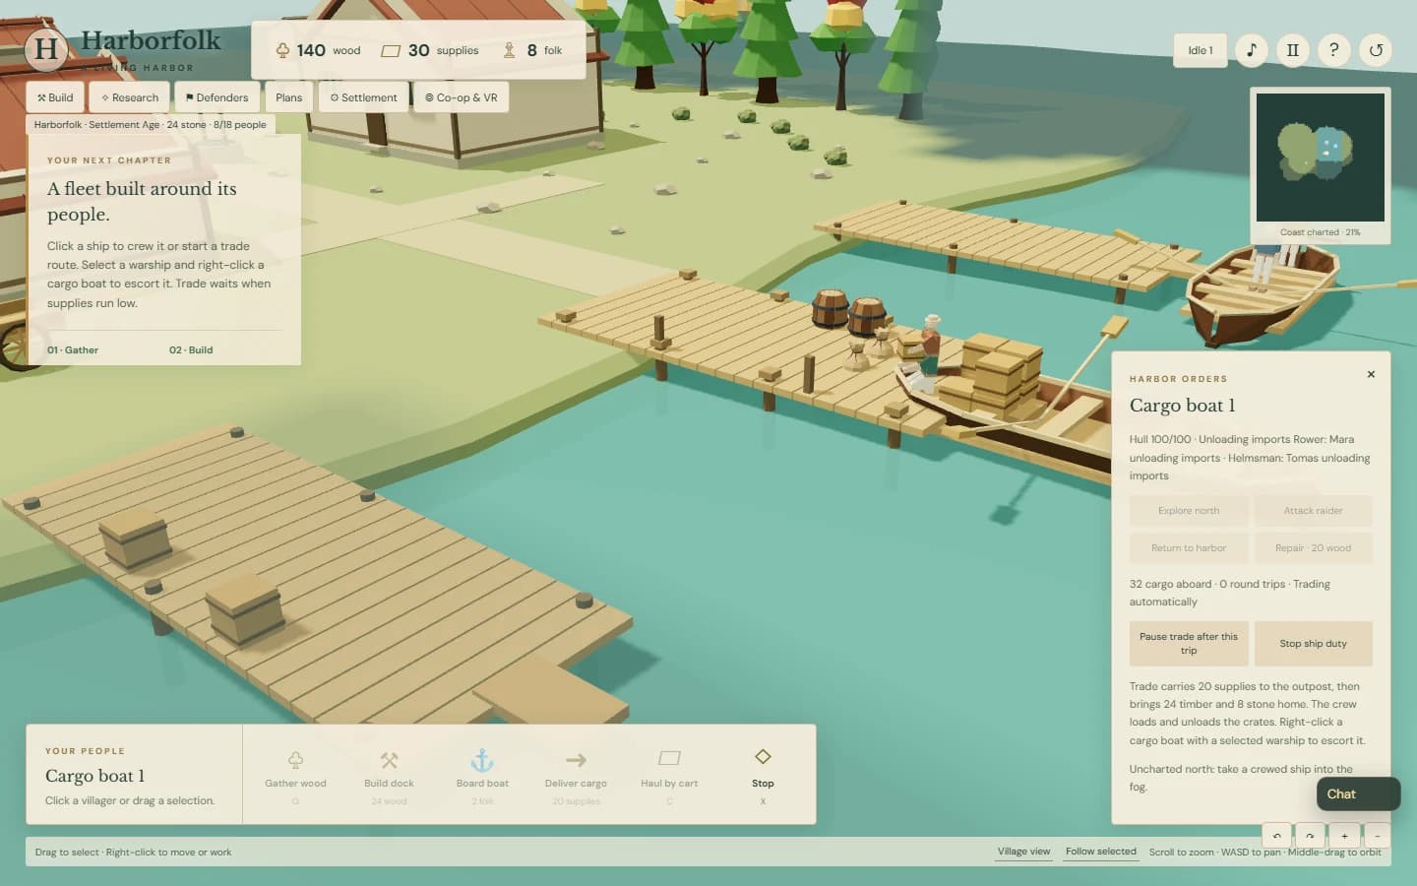Click the Coast charted · 21% label

point(1320,232)
